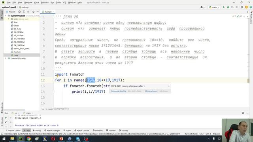Open the Navigate menu

(x=28, y=2)
